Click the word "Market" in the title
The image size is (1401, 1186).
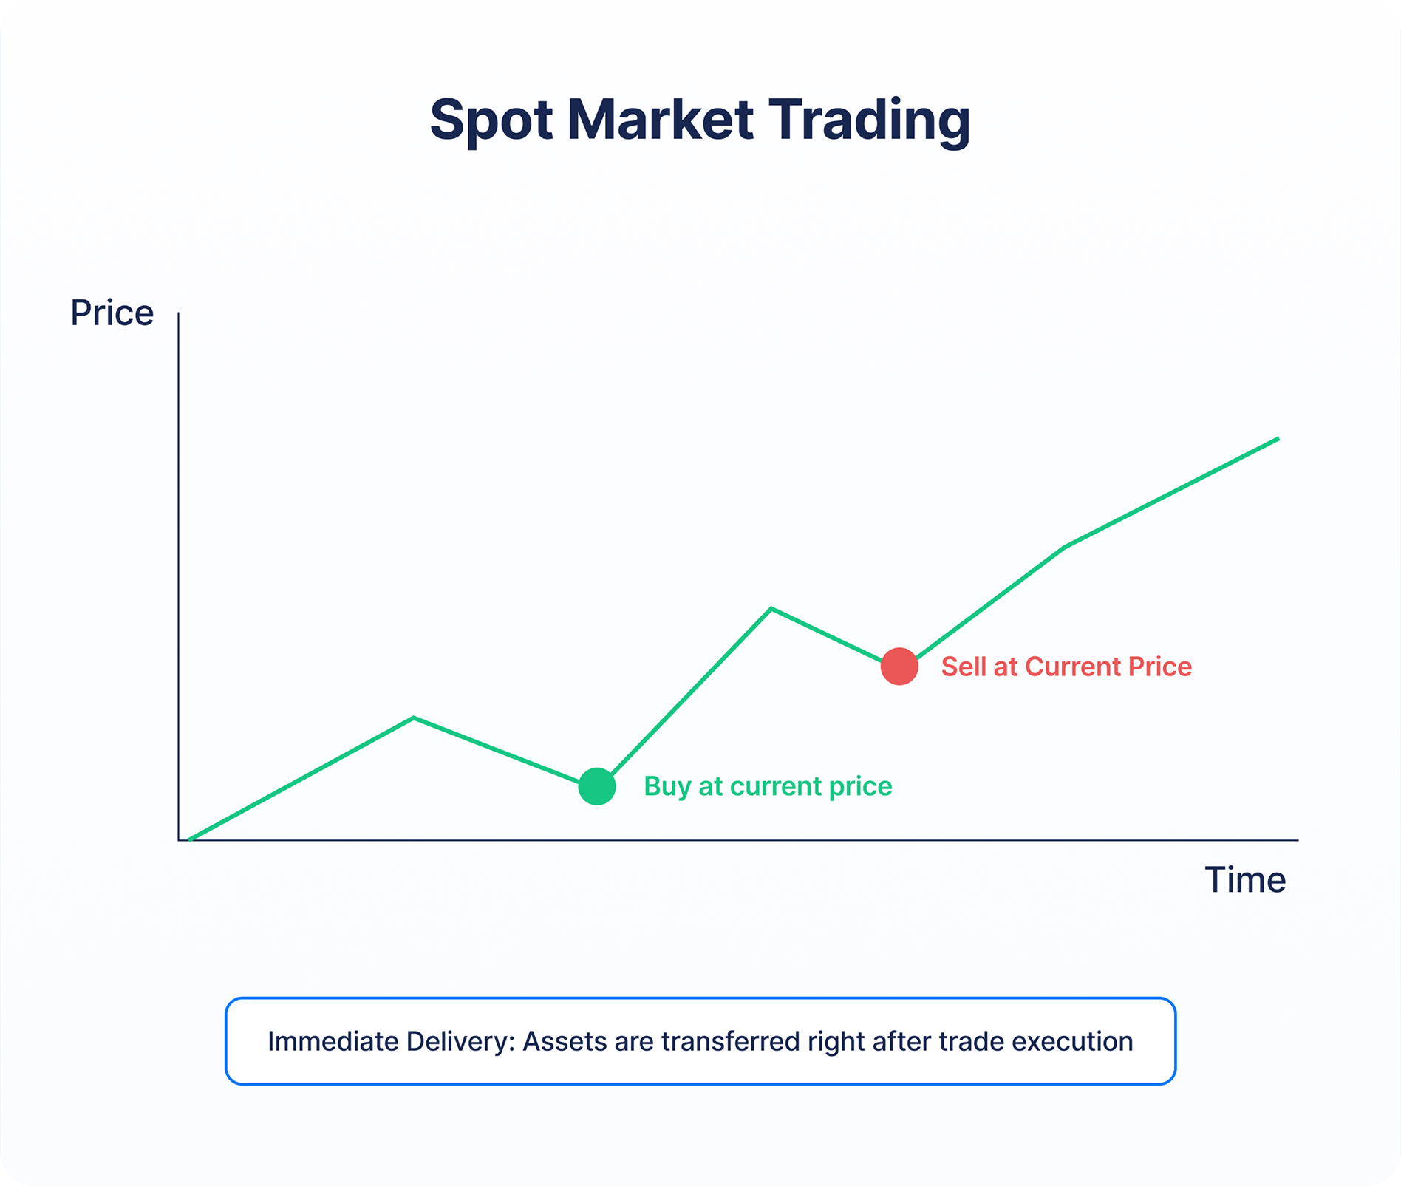point(661,120)
